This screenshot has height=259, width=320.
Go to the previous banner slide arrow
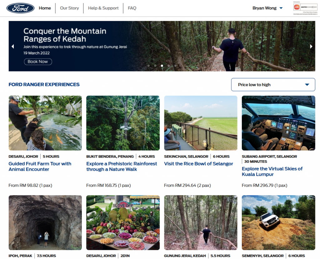tap(13, 46)
